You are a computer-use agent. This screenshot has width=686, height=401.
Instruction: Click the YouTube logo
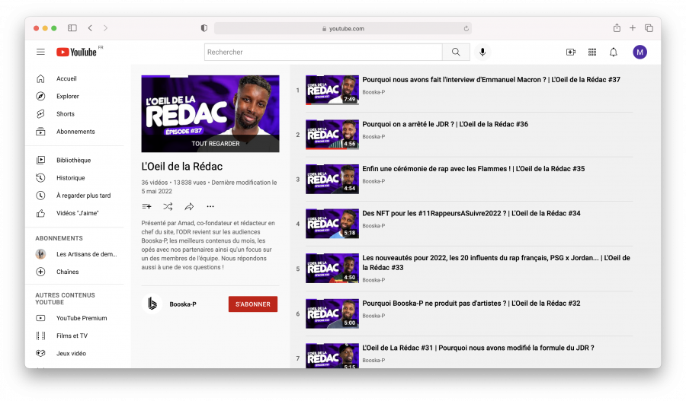click(x=76, y=52)
